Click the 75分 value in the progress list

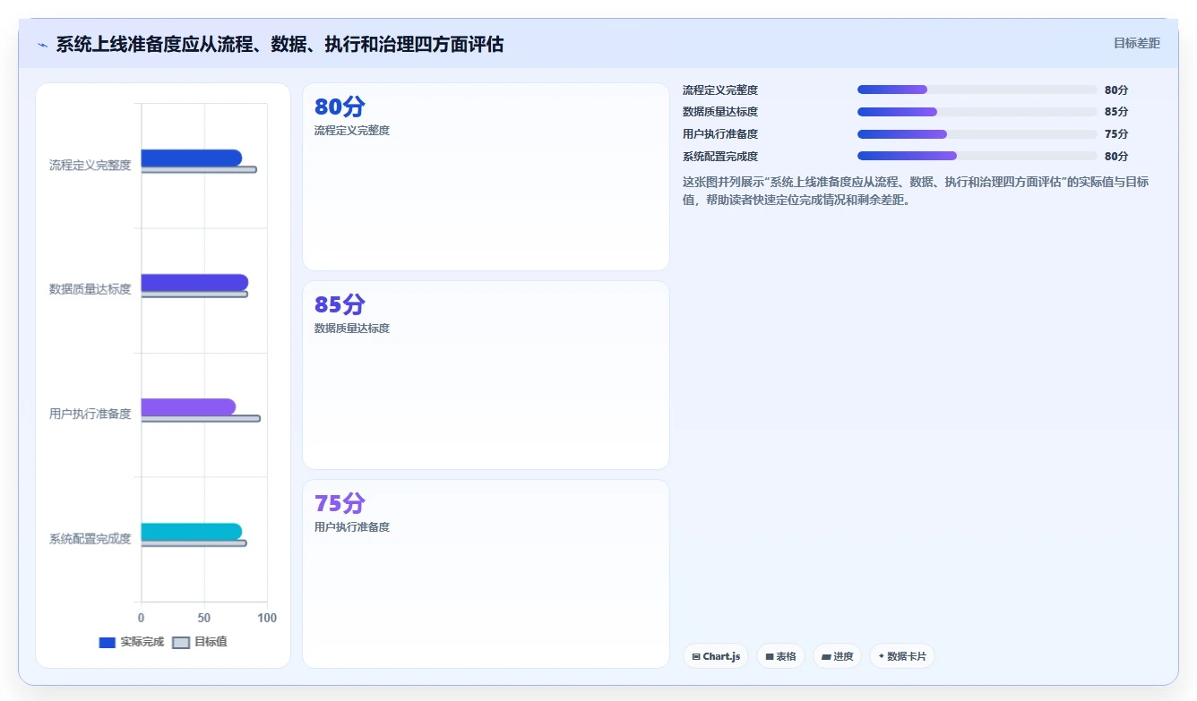pyautogui.click(x=1116, y=134)
